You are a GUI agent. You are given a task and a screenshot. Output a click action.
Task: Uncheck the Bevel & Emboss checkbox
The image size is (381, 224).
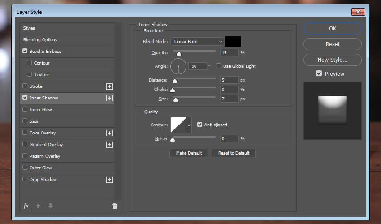tap(25, 51)
